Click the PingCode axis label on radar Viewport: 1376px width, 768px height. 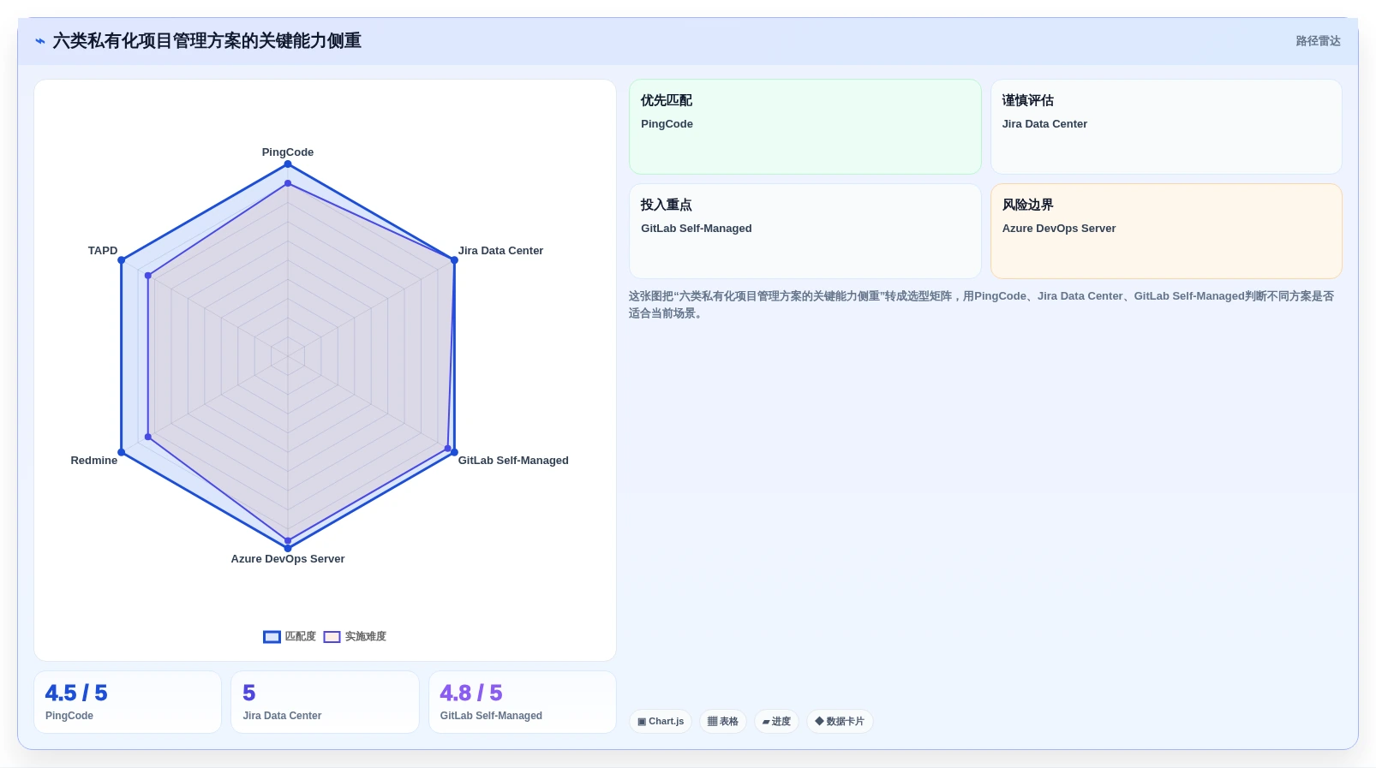pos(288,152)
